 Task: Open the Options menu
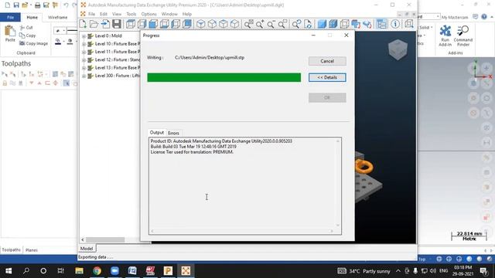148,14
